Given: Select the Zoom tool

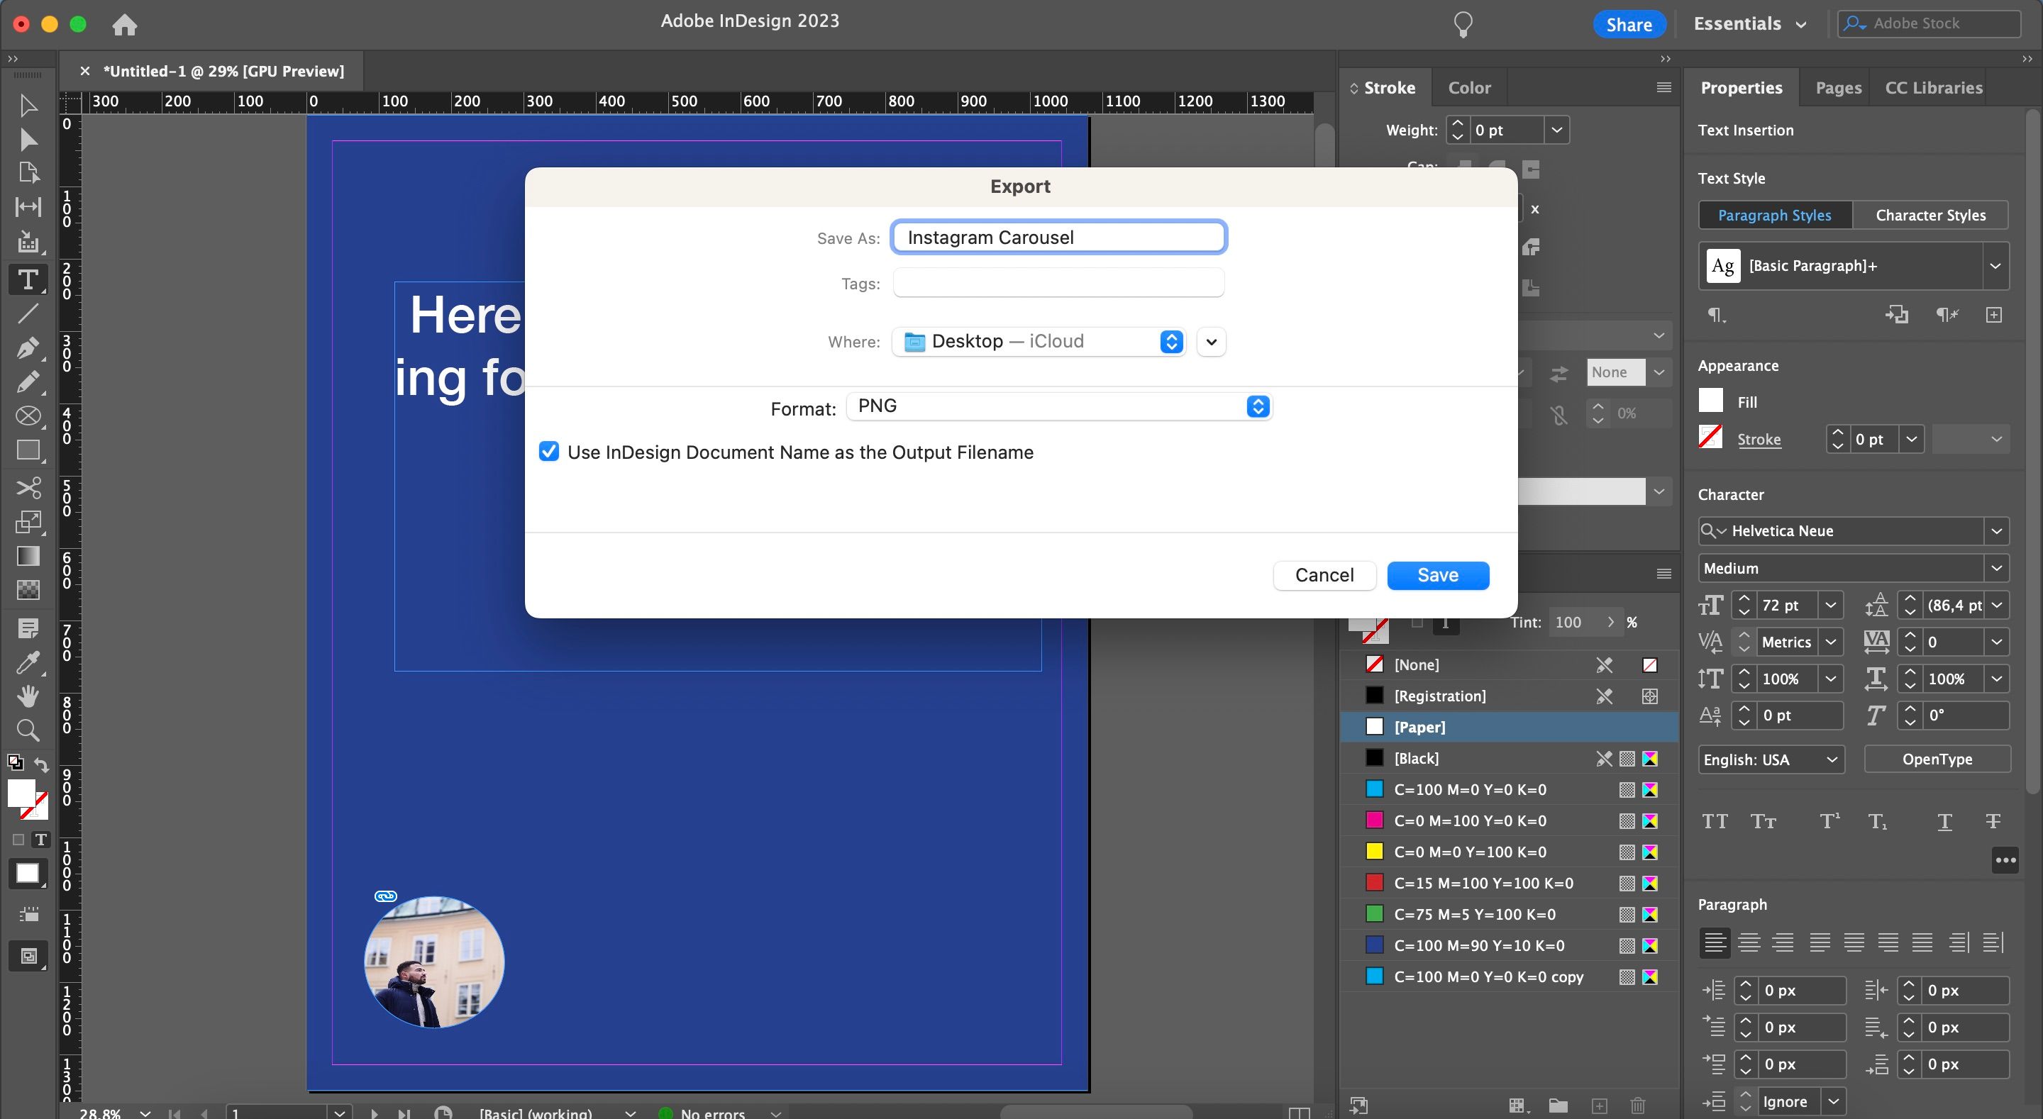Looking at the screenshot, I should pyautogui.click(x=28, y=730).
